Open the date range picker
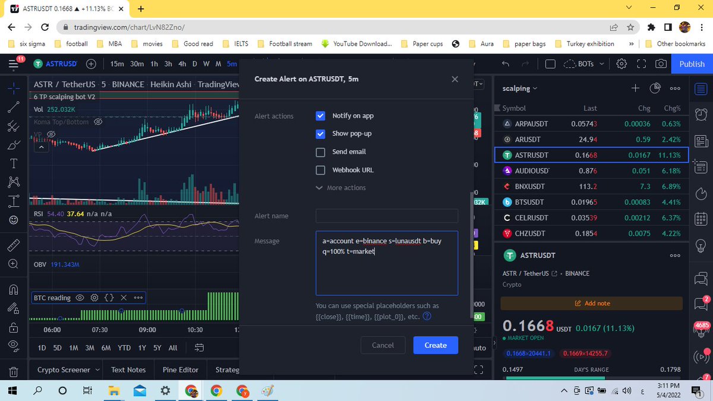This screenshot has width=713, height=401. pyautogui.click(x=200, y=348)
